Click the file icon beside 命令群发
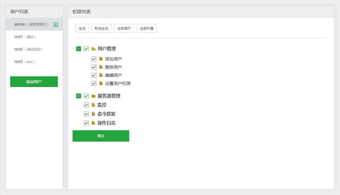Screen dimensions: 340x195 point(93,114)
